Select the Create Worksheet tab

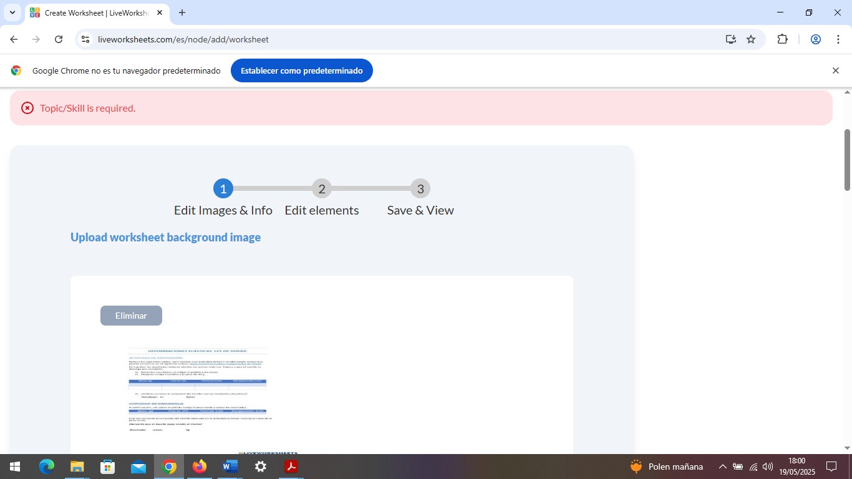point(94,12)
